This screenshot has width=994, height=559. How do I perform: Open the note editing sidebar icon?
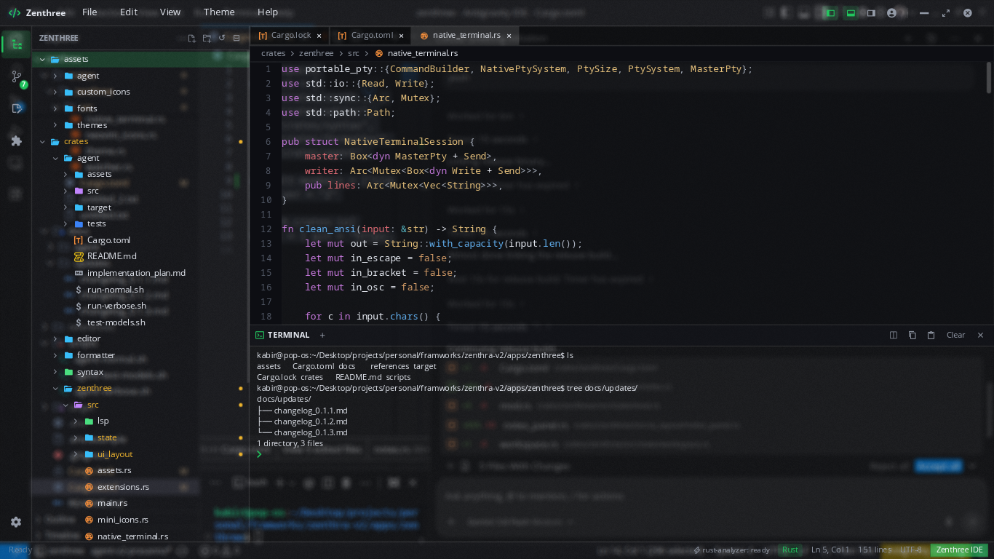[16, 108]
